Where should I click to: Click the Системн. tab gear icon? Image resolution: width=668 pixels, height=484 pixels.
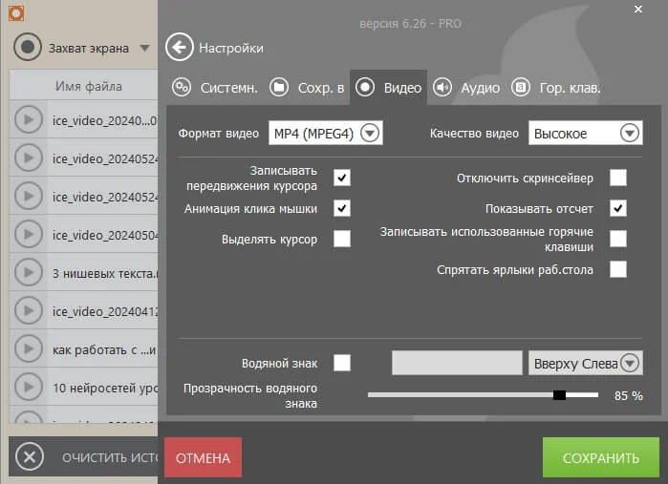click(x=182, y=88)
